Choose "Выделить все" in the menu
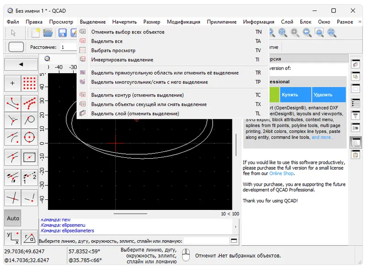The width and height of the screenshot is (366, 268). coord(173,41)
